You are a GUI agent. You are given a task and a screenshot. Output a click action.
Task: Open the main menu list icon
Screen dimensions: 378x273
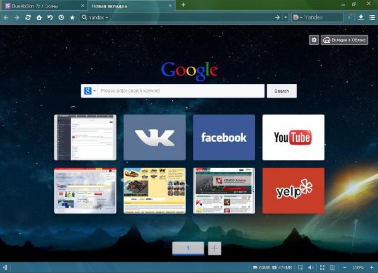tap(372, 18)
